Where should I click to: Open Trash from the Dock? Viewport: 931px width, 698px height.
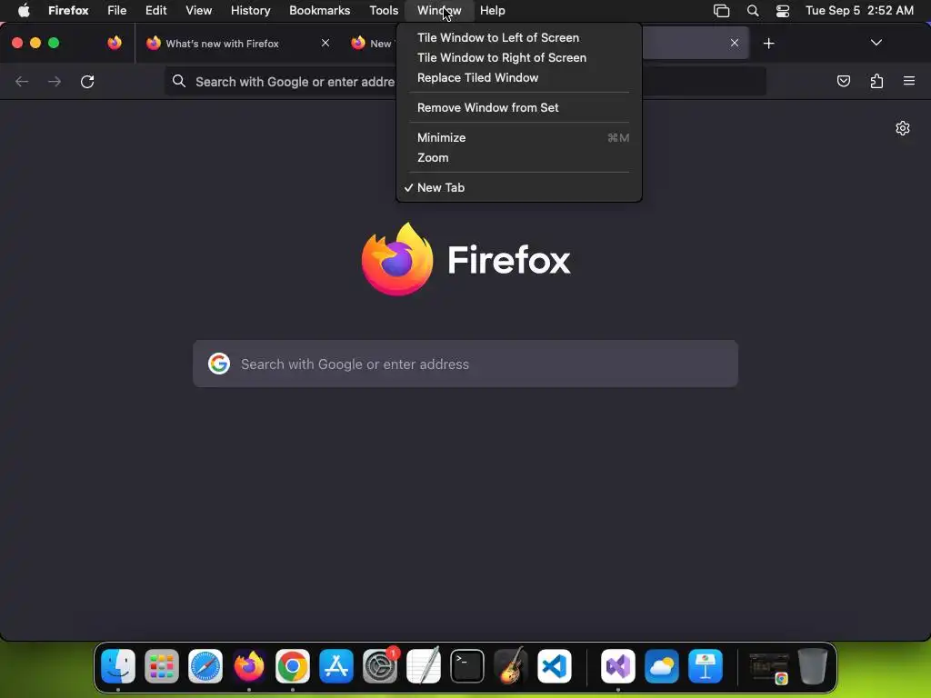coord(812,666)
